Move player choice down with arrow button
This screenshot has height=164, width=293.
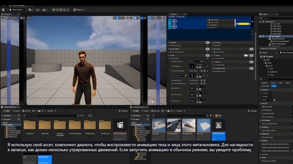pos(174,26)
